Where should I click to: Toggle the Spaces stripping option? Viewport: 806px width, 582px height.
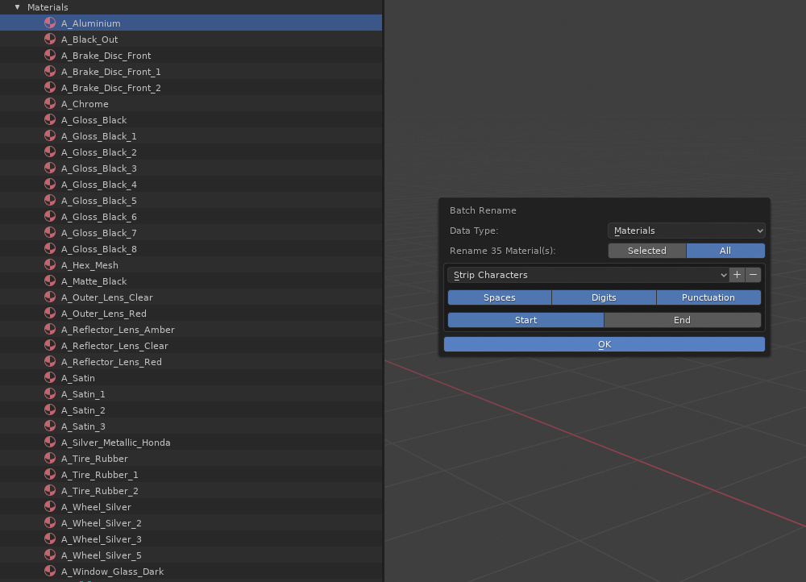click(499, 297)
